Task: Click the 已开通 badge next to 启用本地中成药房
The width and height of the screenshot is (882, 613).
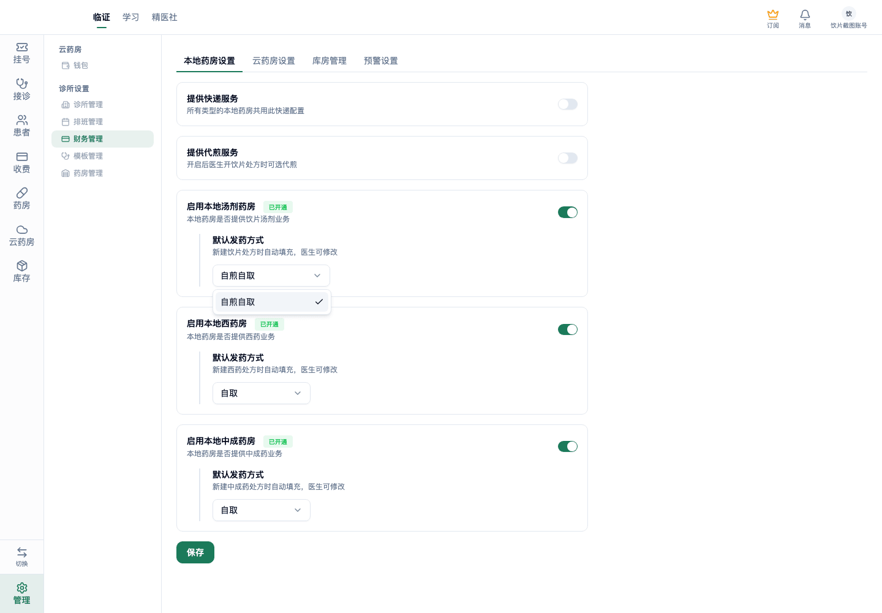Action: click(278, 442)
